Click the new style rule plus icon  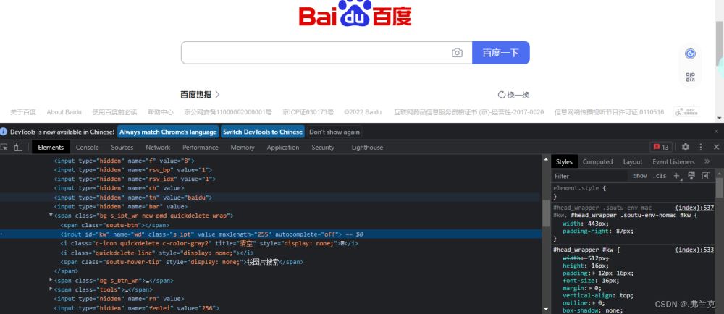(x=678, y=176)
